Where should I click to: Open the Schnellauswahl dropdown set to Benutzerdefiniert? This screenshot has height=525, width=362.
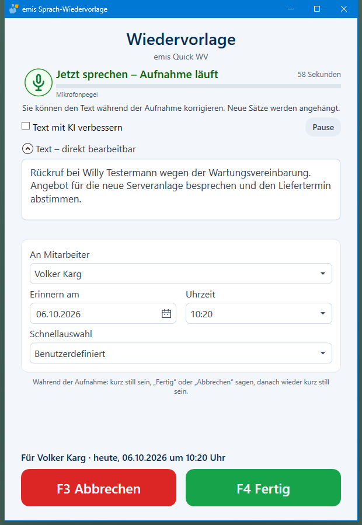[x=181, y=353]
